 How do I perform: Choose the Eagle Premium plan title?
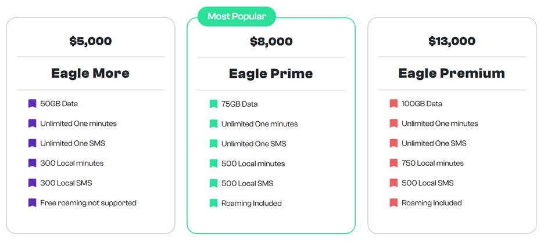pos(452,74)
